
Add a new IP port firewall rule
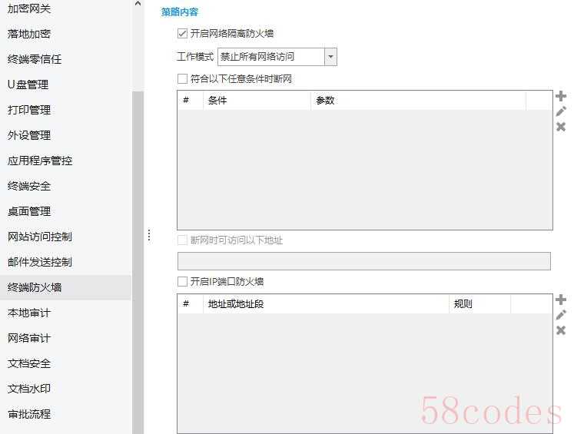[561, 300]
